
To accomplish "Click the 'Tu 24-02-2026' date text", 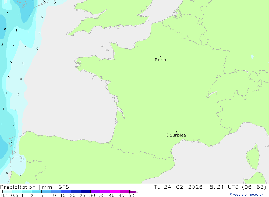I will 178,187.
